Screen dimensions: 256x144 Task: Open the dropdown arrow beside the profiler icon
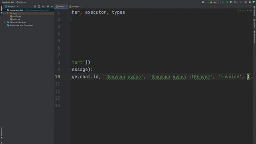(238, 2)
